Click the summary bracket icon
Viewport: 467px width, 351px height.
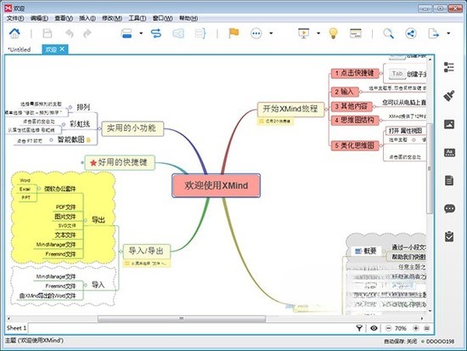(x=200, y=33)
